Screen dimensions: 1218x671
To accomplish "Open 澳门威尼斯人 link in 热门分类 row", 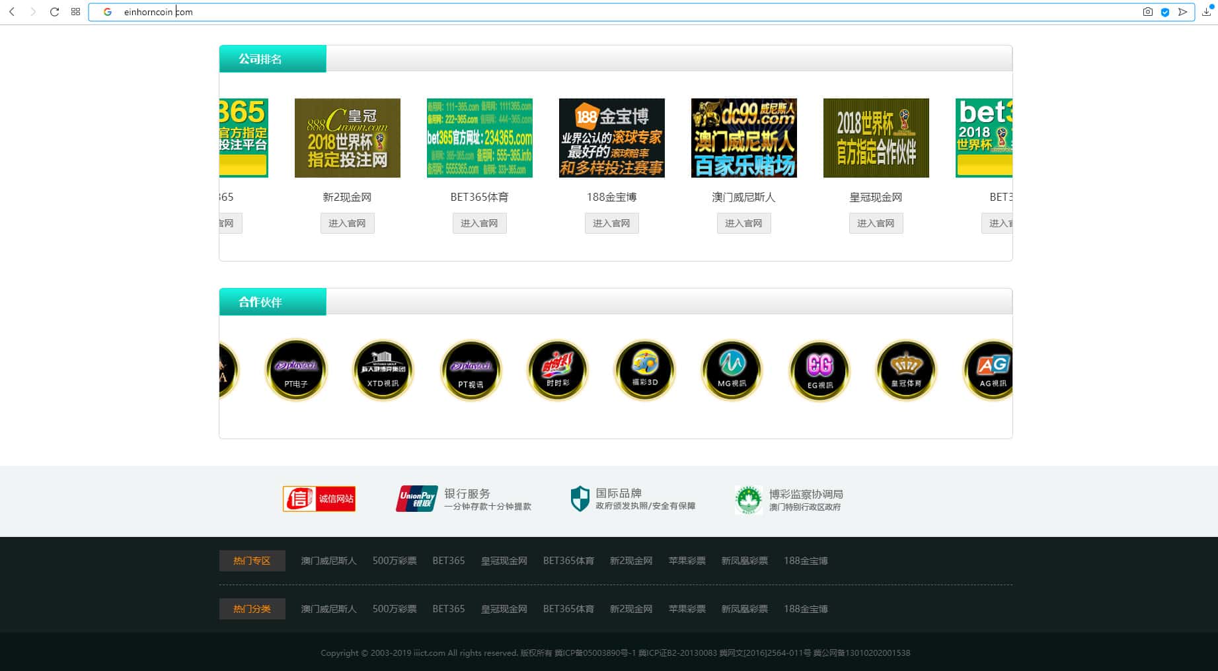I will coord(329,609).
